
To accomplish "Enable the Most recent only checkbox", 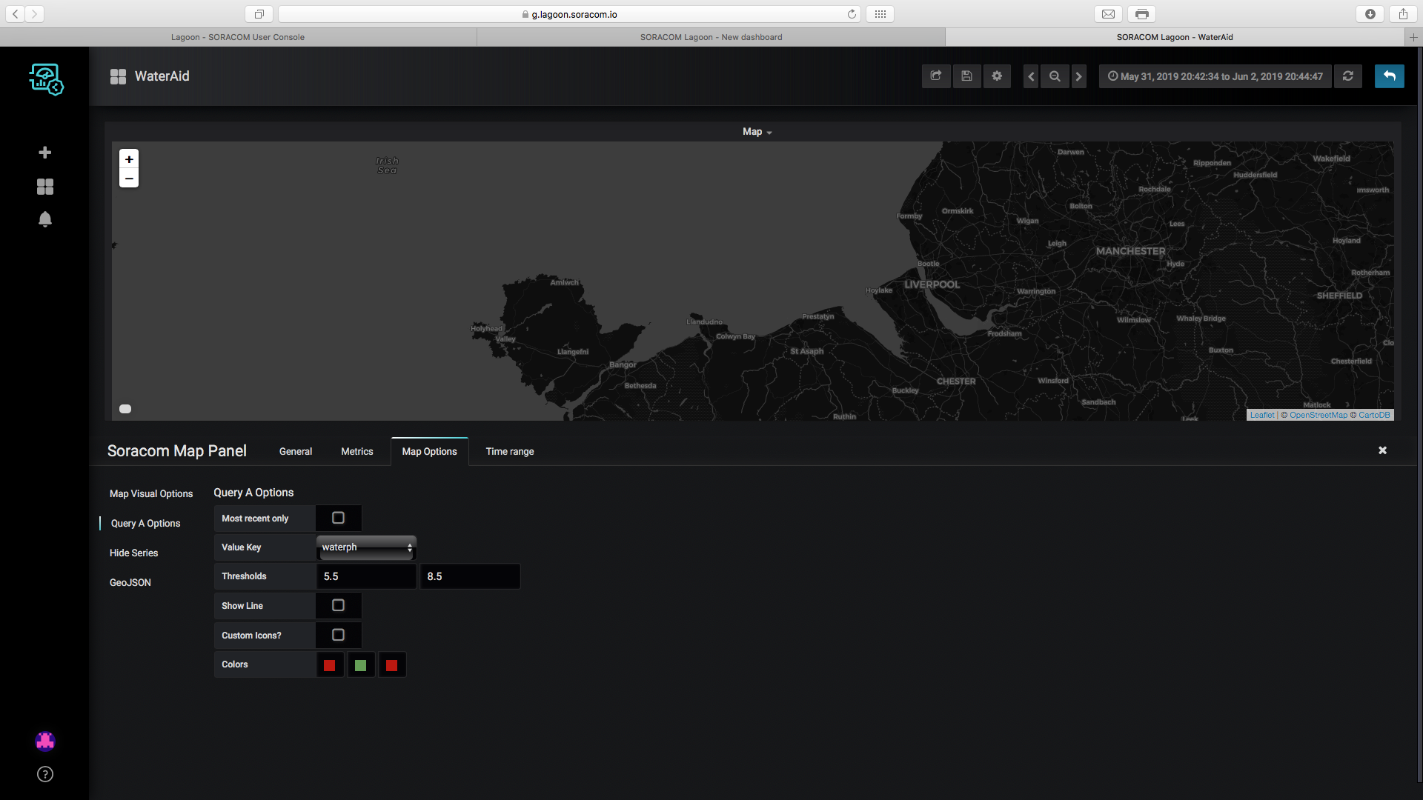I will (338, 518).
